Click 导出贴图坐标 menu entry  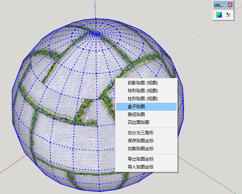click(x=140, y=159)
